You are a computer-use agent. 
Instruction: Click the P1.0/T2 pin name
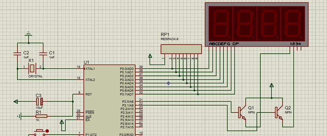pyautogui.click(x=91, y=135)
